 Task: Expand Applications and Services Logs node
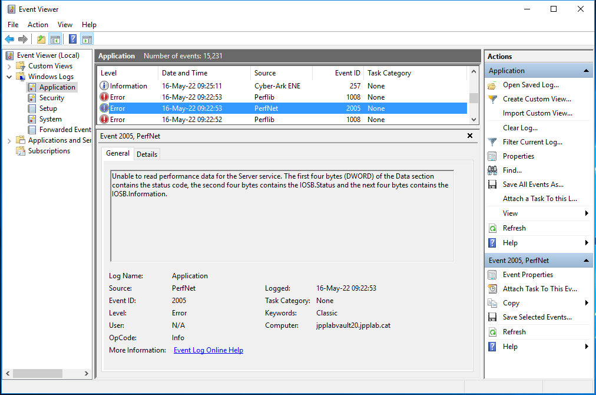pyautogui.click(x=9, y=140)
